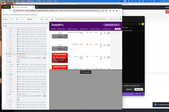Open Profiles menu in macOS menu bar

click(x=38, y=1)
